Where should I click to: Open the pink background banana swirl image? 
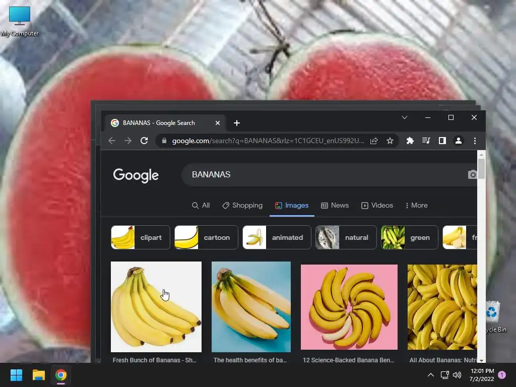(349, 307)
